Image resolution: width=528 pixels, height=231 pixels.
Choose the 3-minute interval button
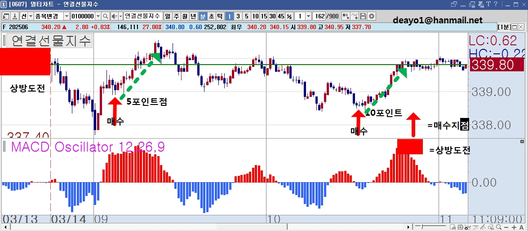tap(238, 16)
